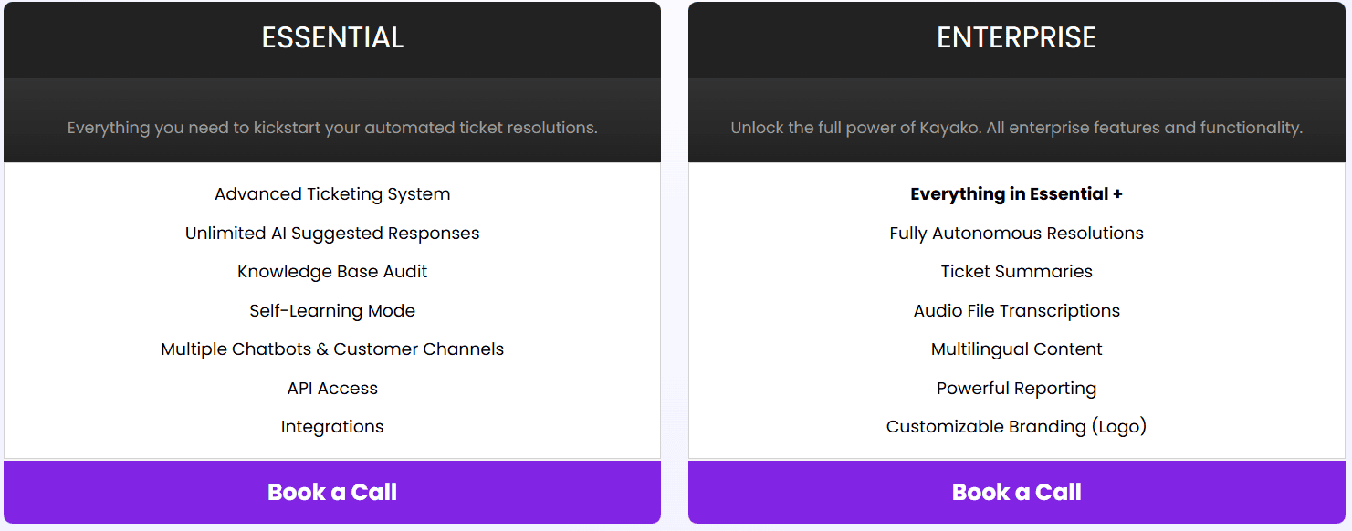Click Multiple Chatbots & Customer Channels
This screenshot has width=1352, height=531.
[x=332, y=349]
